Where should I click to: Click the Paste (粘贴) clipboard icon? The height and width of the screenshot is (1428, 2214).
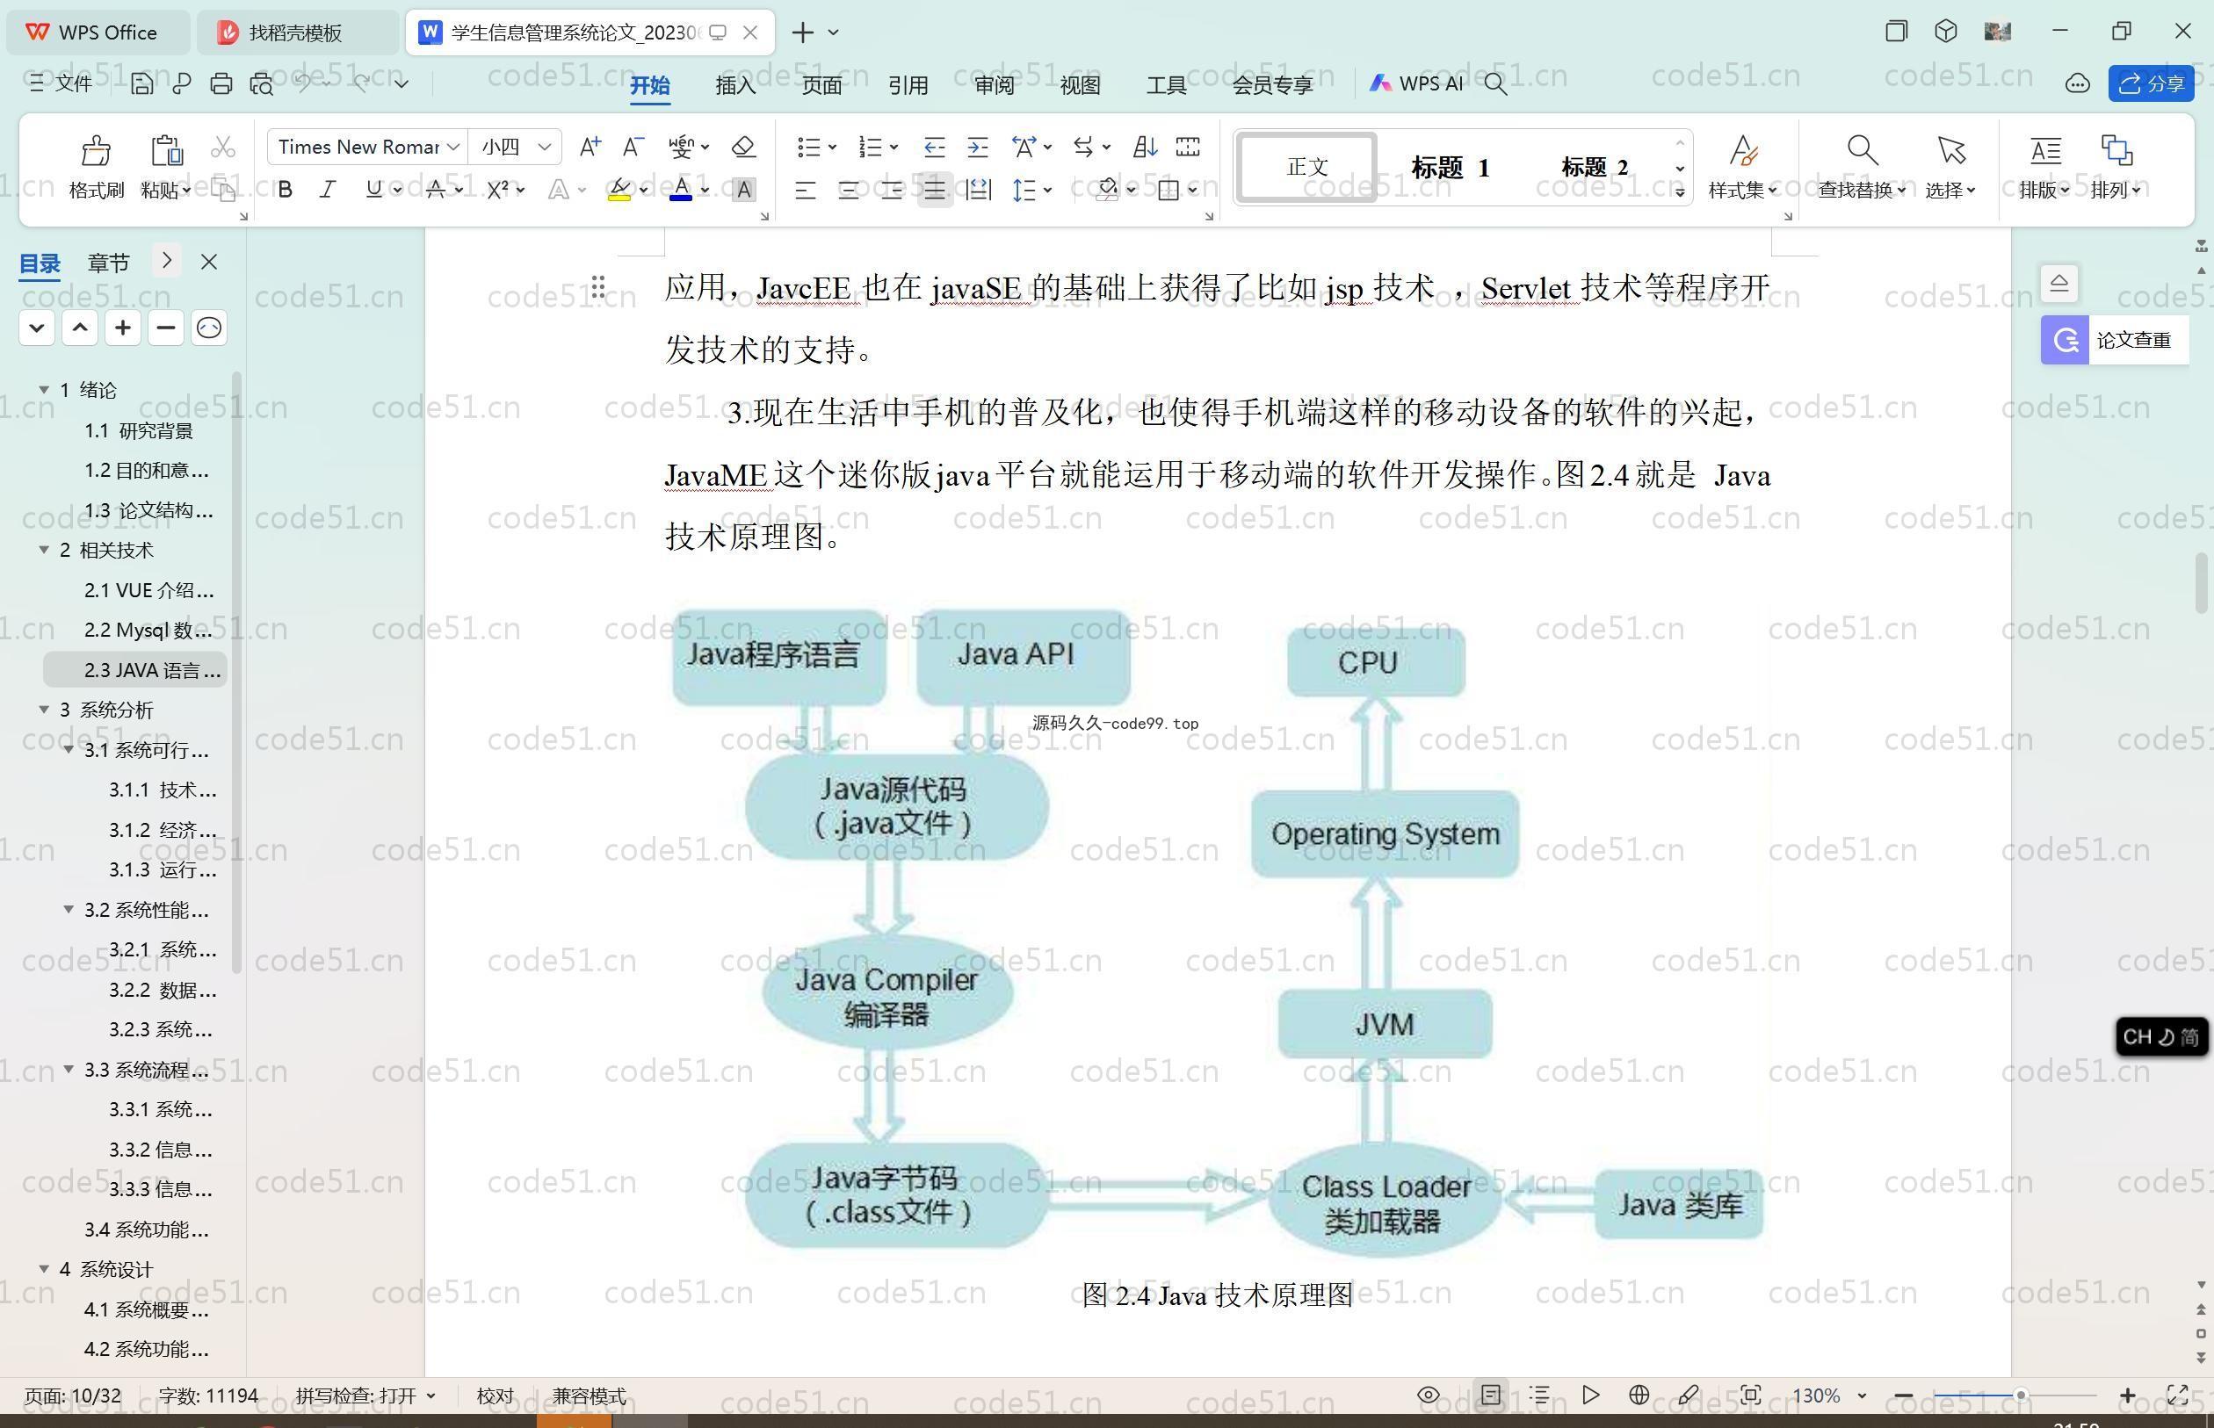[x=167, y=150]
